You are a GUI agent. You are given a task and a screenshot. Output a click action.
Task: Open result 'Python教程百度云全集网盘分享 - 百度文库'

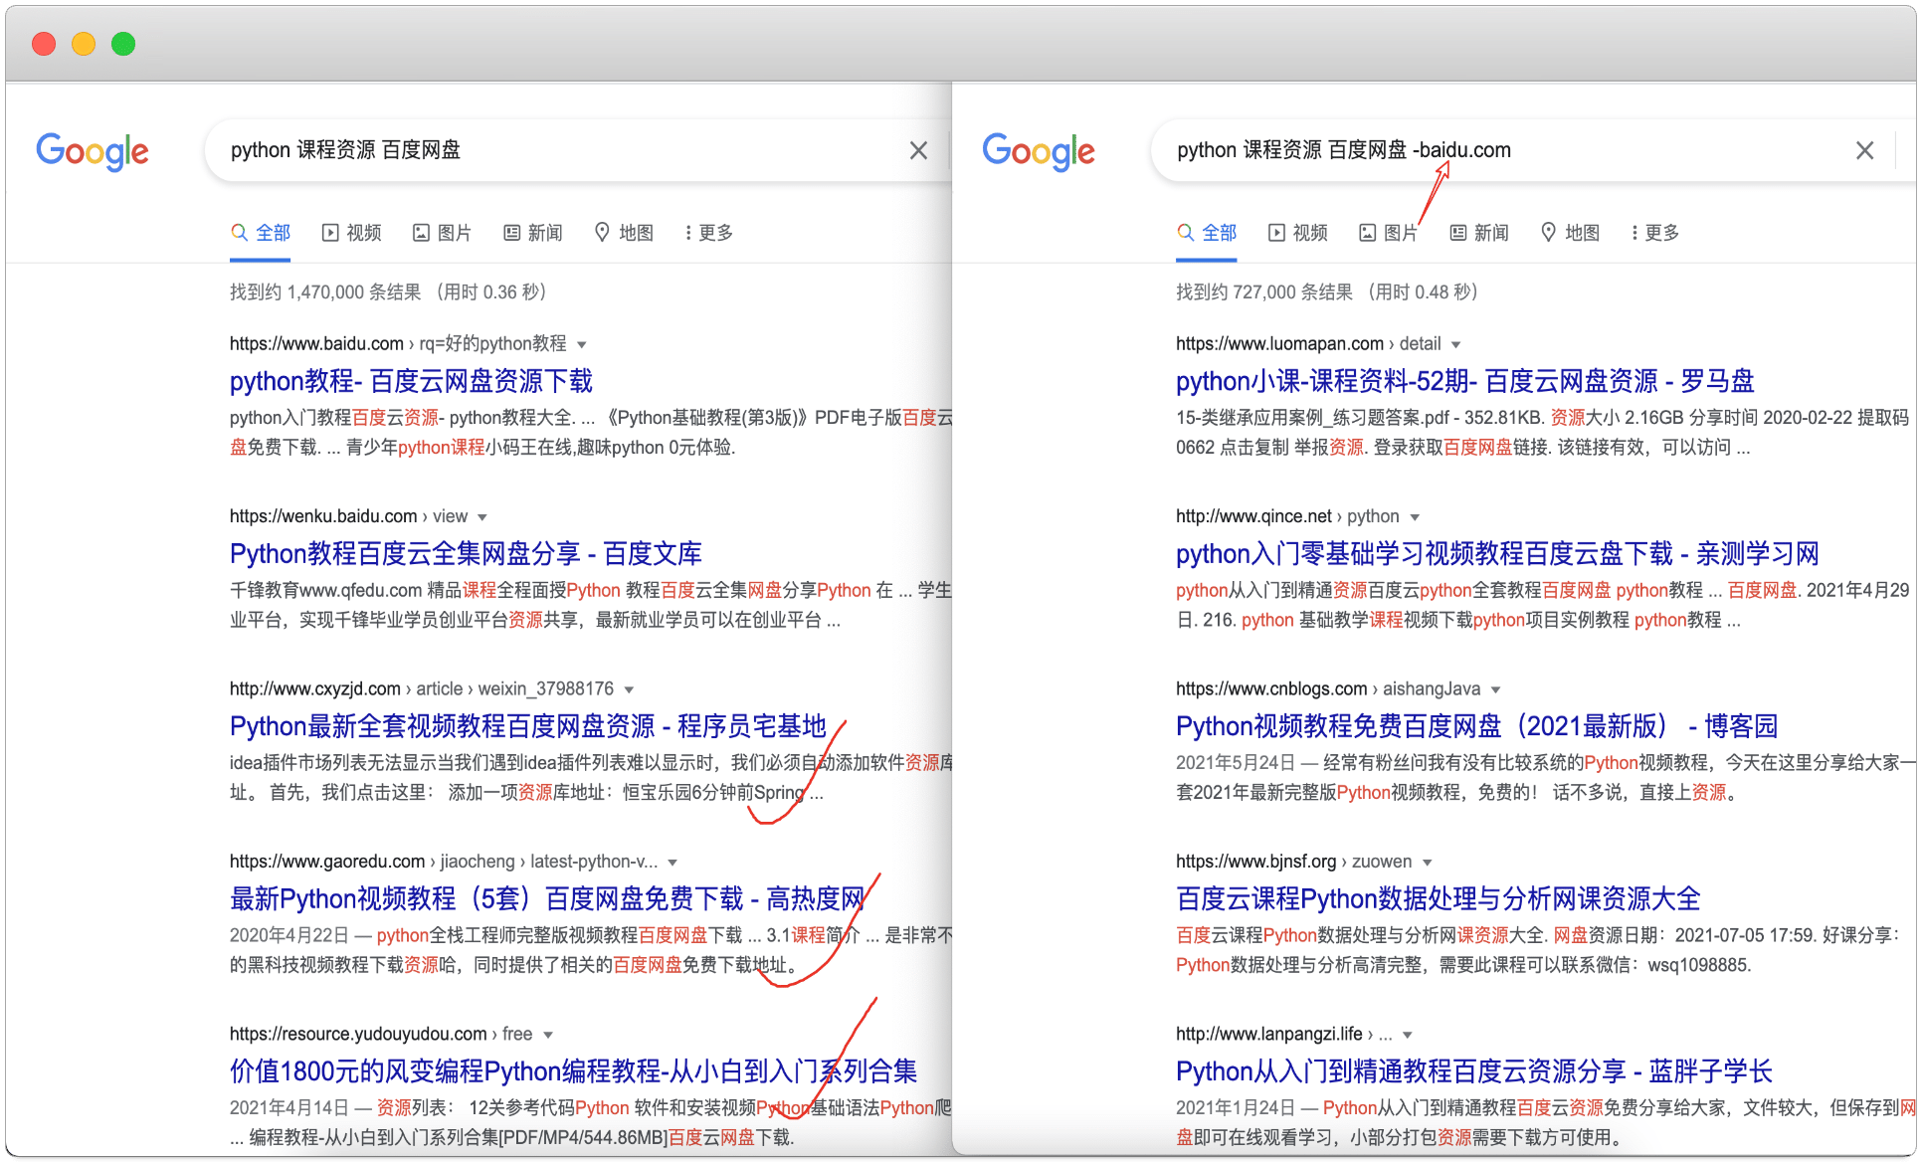(466, 553)
